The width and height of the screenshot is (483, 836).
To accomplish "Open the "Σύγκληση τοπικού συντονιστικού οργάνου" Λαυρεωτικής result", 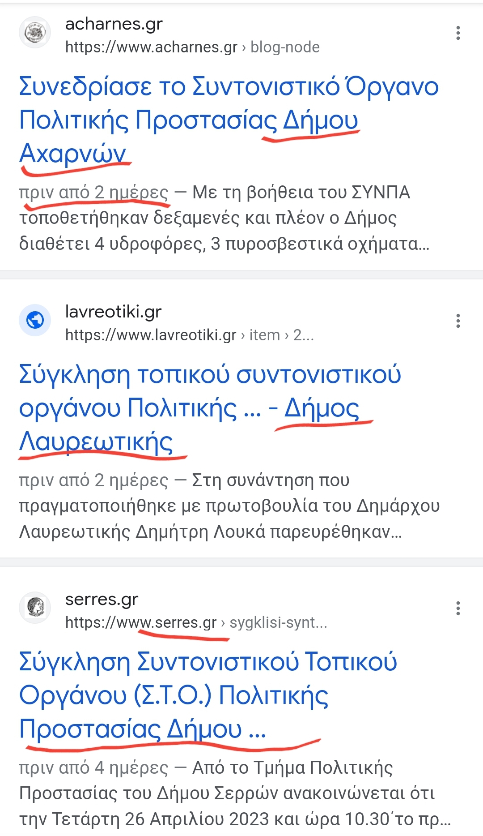I will [209, 375].
